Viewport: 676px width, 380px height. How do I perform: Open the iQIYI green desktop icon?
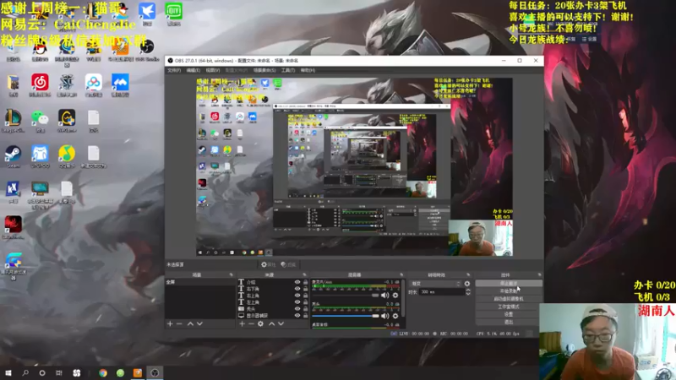point(174,11)
